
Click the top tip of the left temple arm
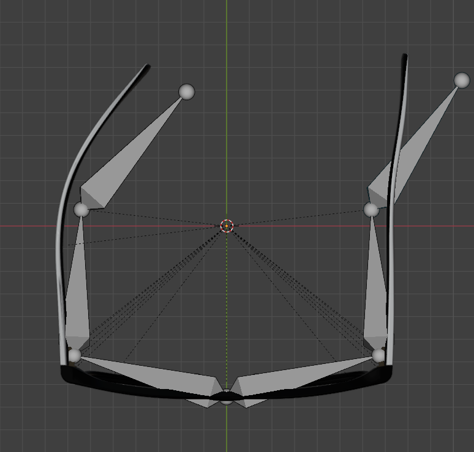(146, 66)
